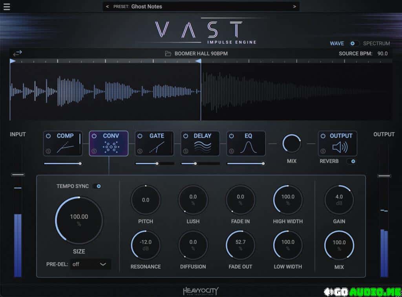Solo the CONV module with S icon
Viewport: 402px width, 297px height.
click(94, 151)
